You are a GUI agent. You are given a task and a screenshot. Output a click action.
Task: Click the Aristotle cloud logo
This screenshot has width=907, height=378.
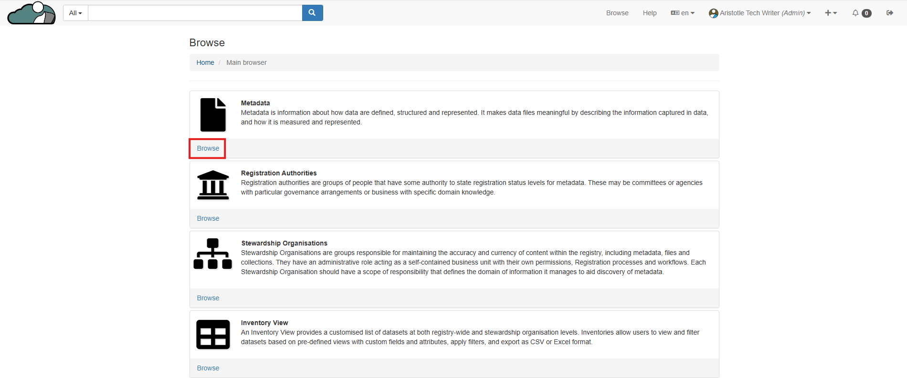click(x=32, y=13)
